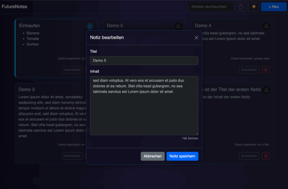Bookmark the Einkaufen note
The height and width of the screenshot is (189, 288).
click(x=90, y=26)
